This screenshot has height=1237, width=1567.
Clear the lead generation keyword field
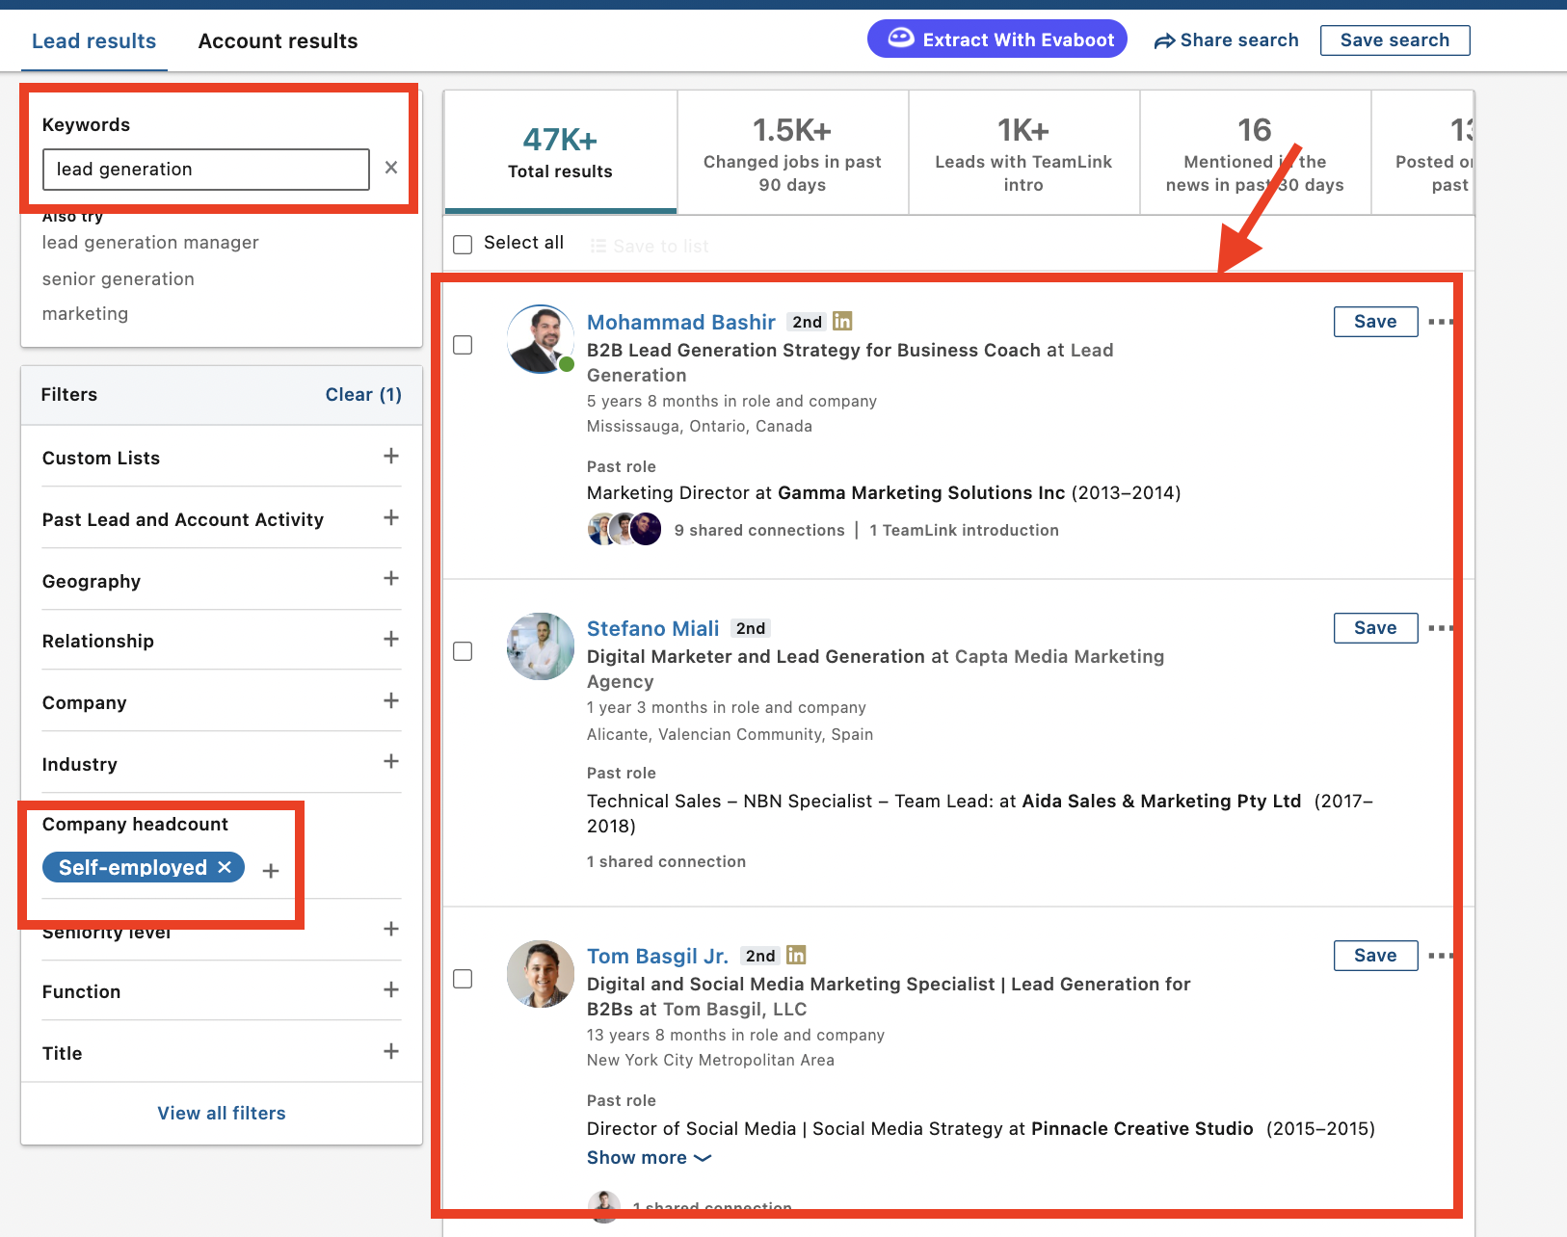pos(391,168)
